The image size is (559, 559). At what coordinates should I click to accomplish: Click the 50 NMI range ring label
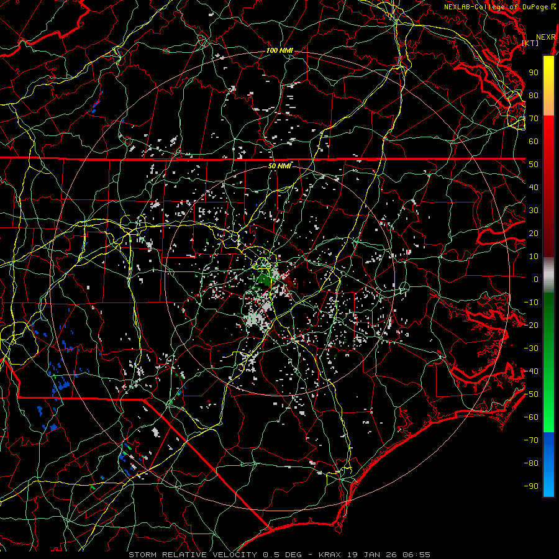coord(279,166)
